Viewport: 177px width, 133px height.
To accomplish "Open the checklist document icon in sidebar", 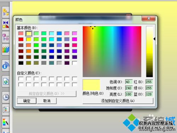I will tap(6, 110).
